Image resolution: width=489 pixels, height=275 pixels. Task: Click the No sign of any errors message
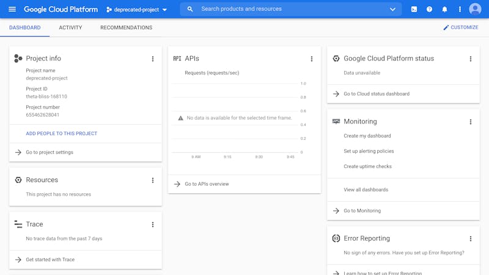pos(404,253)
